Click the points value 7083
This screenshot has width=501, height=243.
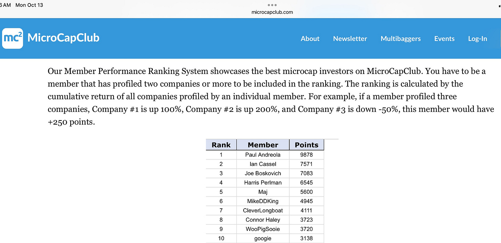(x=307, y=173)
